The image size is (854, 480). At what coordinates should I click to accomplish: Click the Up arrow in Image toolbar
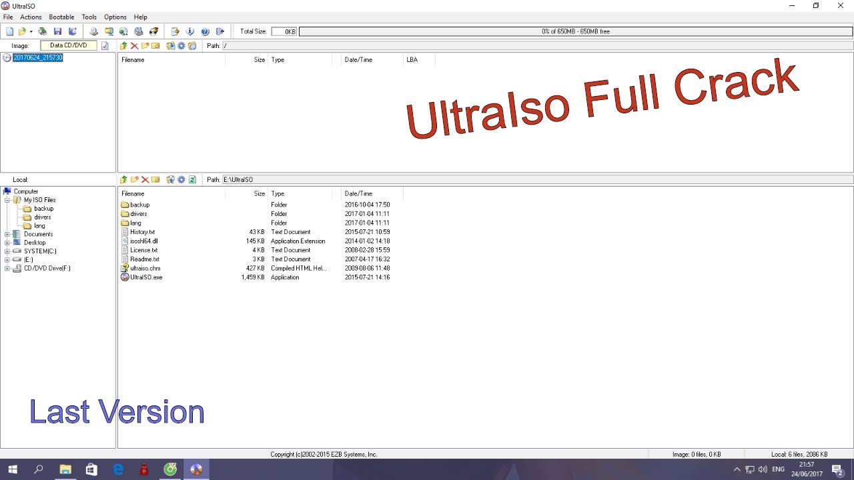tap(123, 46)
